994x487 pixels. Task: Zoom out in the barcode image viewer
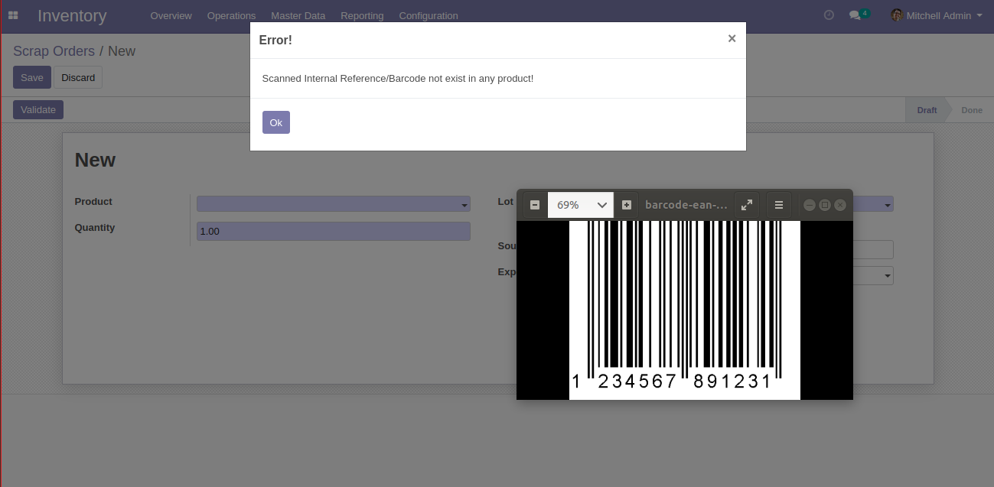point(535,205)
